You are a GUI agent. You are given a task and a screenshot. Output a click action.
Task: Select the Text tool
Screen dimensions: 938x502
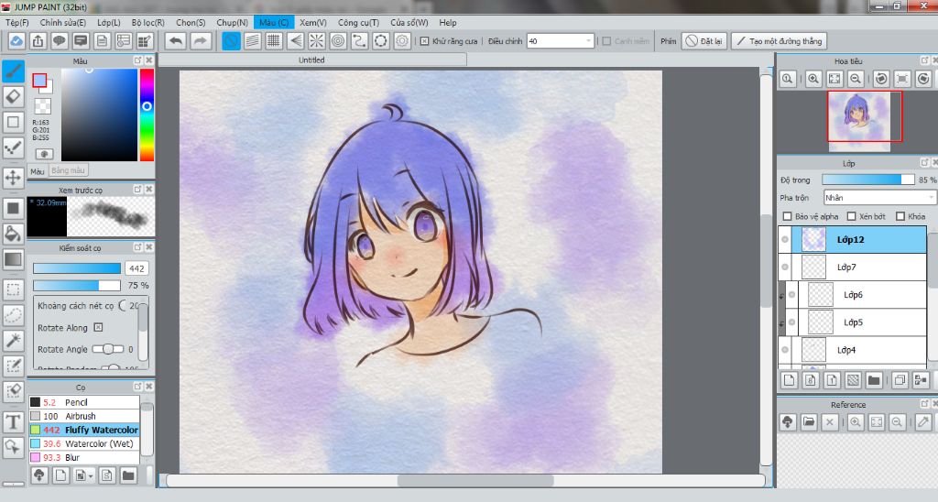[13, 421]
